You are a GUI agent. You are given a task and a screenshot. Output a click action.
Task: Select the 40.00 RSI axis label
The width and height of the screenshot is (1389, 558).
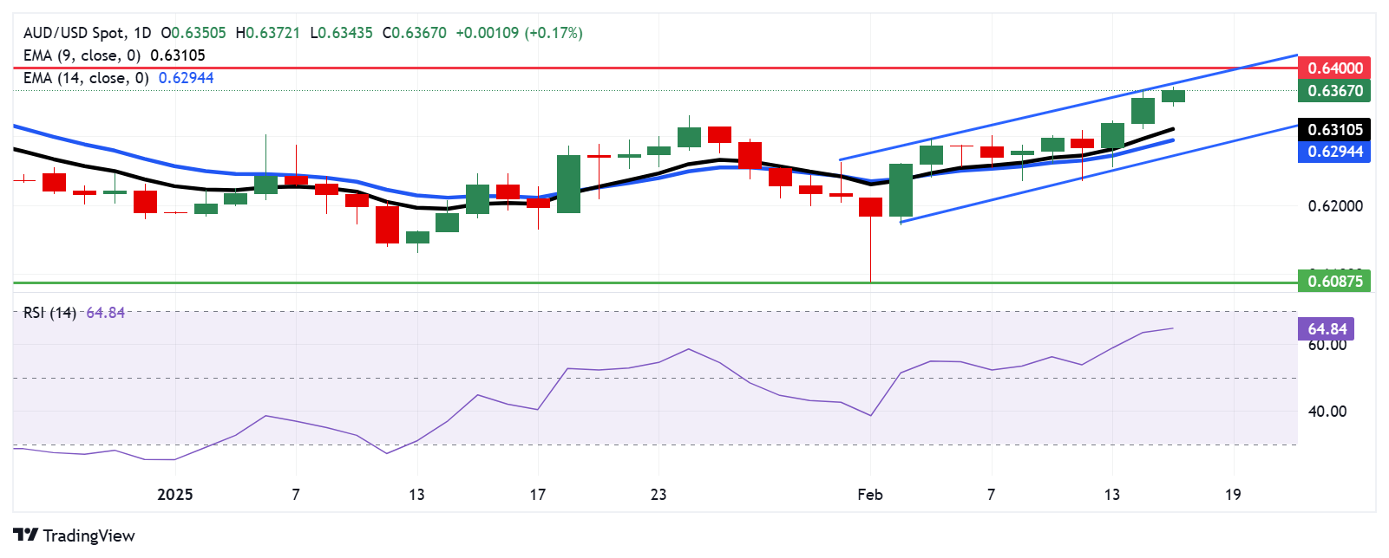(1327, 412)
